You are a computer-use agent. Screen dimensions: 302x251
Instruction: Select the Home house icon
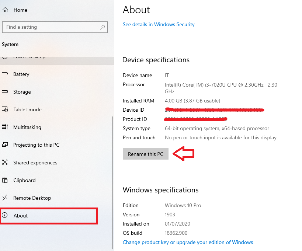[6, 10]
